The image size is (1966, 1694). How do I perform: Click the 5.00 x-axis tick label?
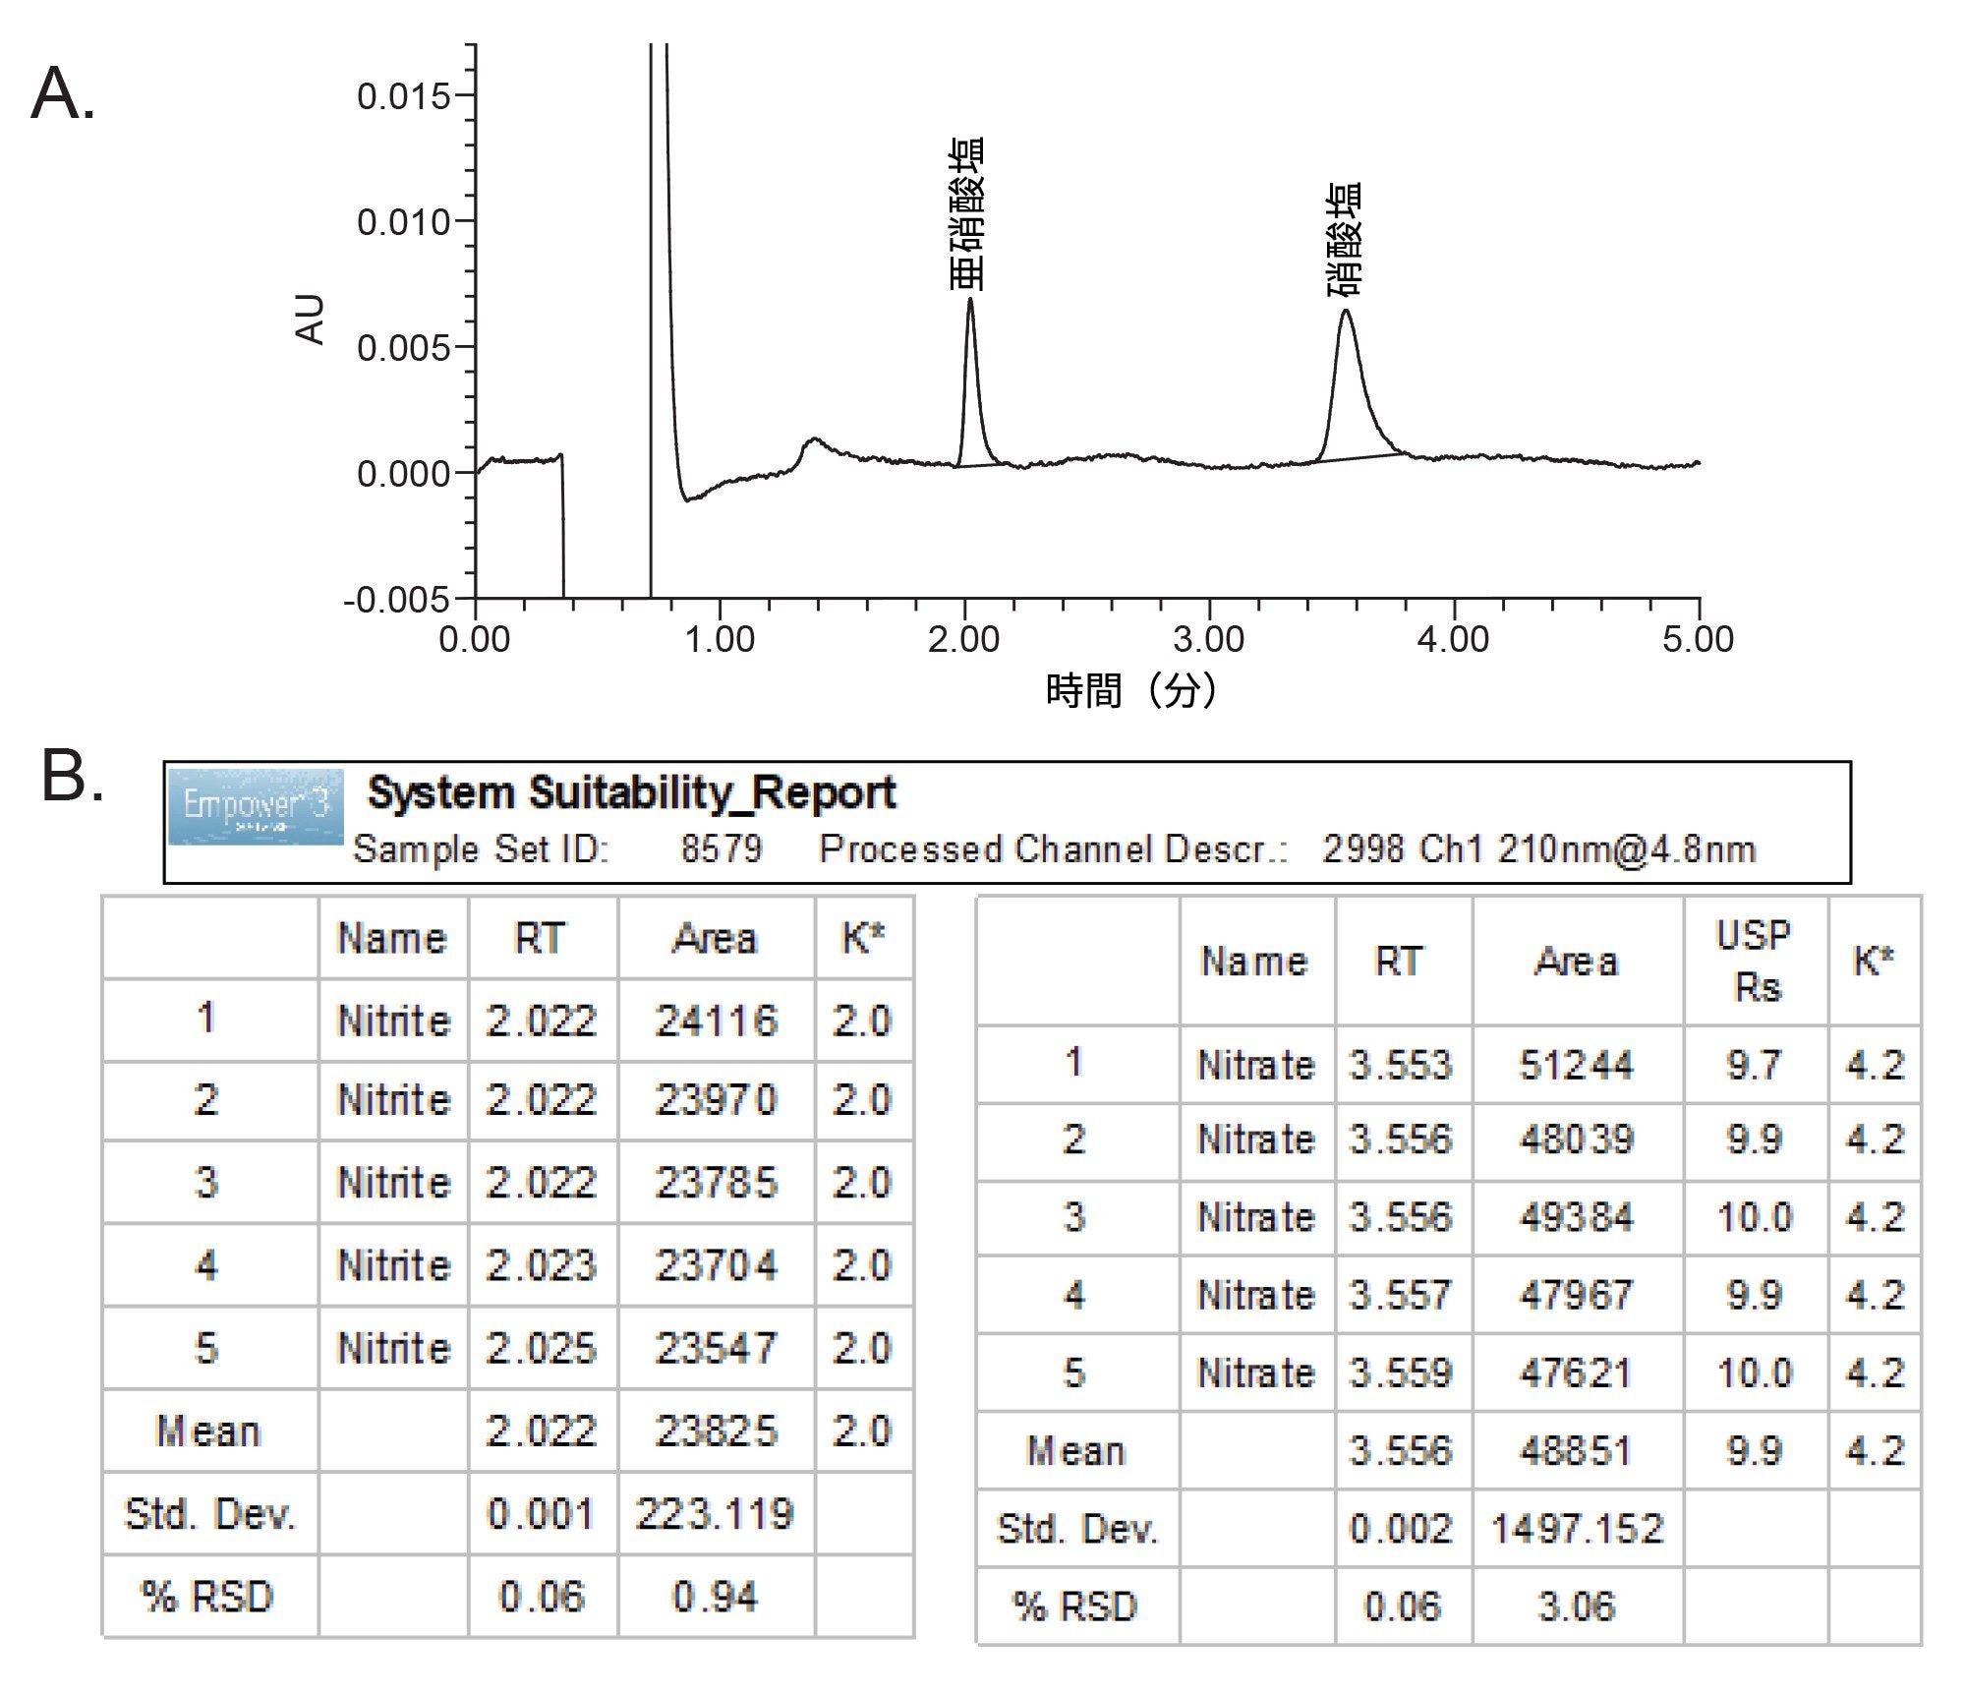tap(1699, 640)
